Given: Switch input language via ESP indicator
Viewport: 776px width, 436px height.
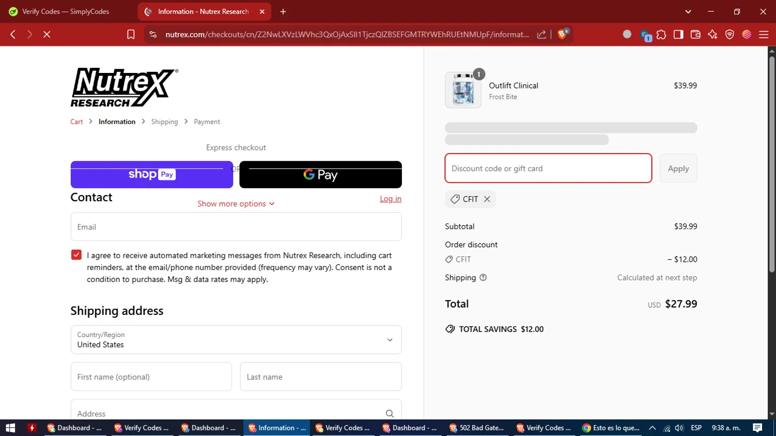Looking at the screenshot, I should pos(696,428).
